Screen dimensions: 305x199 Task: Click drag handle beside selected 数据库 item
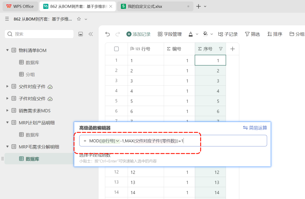coord(2,159)
